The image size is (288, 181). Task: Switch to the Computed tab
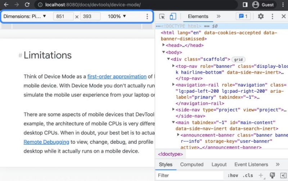point(192,164)
